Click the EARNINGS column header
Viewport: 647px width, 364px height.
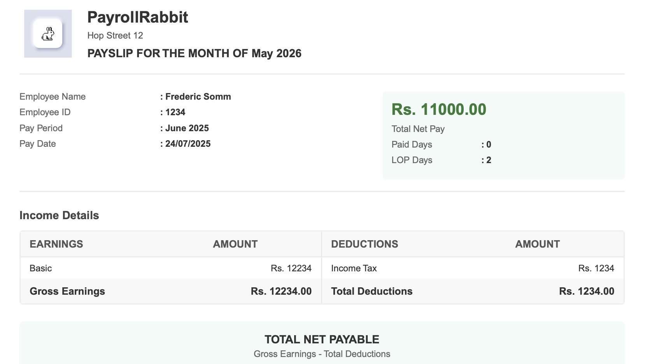[56, 244]
